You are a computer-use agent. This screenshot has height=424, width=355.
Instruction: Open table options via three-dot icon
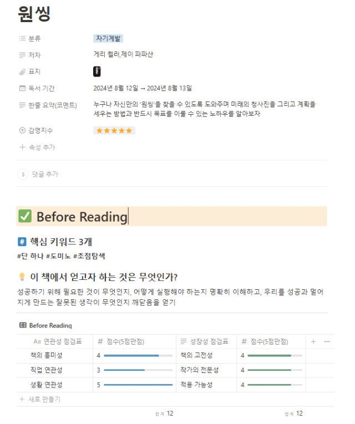click(327, 341)
